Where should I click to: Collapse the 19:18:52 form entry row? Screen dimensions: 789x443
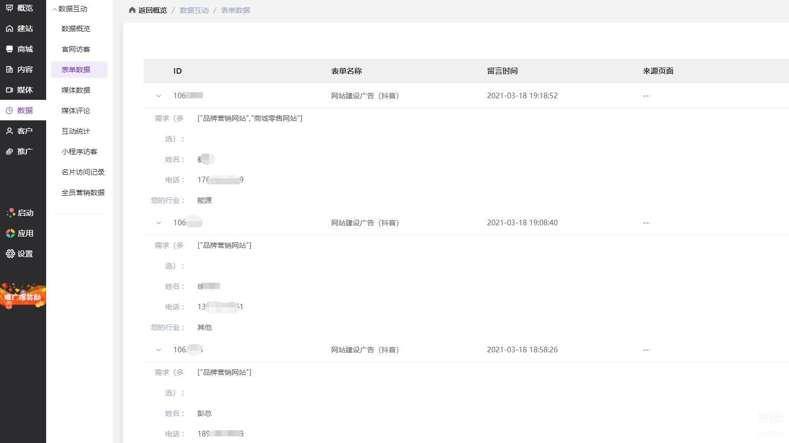point(158,96)
